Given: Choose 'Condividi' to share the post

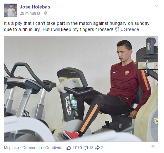Looking at the screenshot, I should (x=54, y=148).
